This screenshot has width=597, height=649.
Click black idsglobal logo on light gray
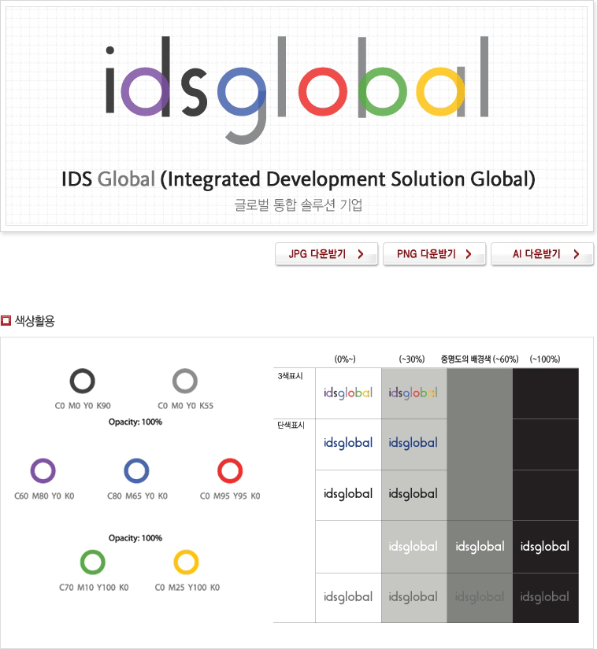pos(413,494)
